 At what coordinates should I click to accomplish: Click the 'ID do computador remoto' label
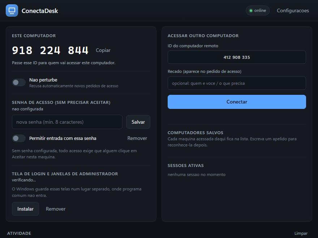point(193,46)
